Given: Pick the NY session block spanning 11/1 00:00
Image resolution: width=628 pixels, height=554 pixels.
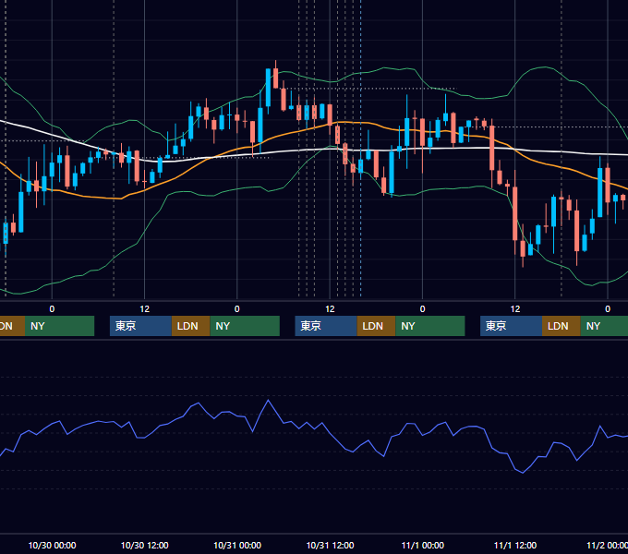Looking at the screenshot, I should [x=430, y=326].
